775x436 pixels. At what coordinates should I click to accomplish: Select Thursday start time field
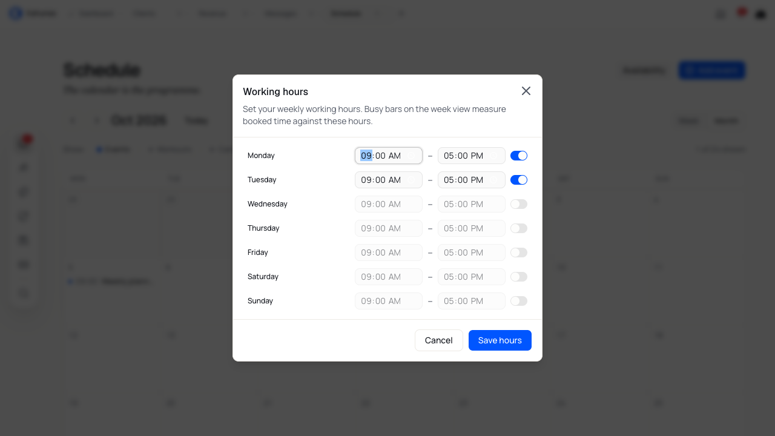pos(389,228)
